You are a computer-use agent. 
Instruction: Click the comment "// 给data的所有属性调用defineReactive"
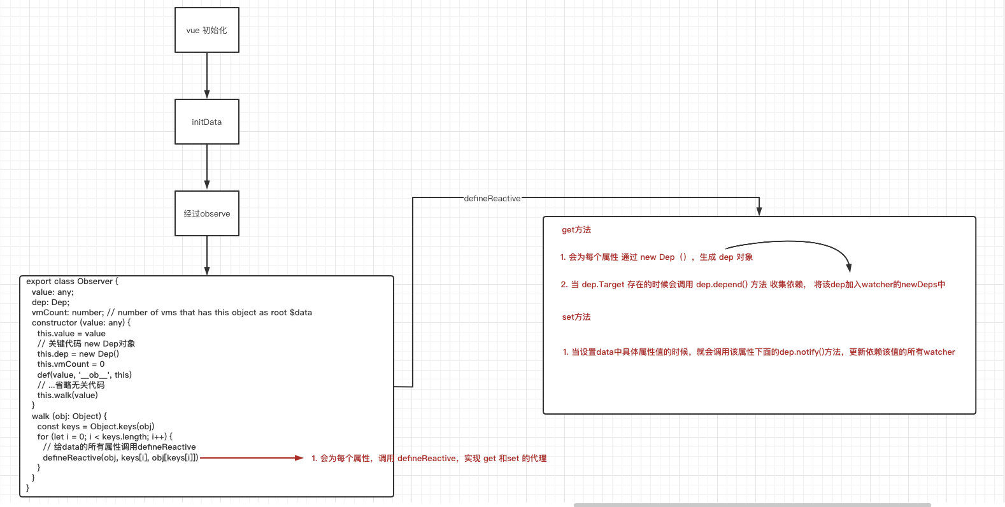119,447
